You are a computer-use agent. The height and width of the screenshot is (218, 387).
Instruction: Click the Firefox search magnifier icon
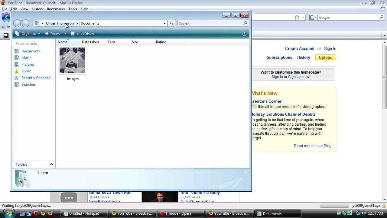(382, 18)
